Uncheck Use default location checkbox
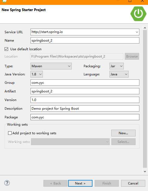Viewport: 148px width, 191px height. click(6, 49)
